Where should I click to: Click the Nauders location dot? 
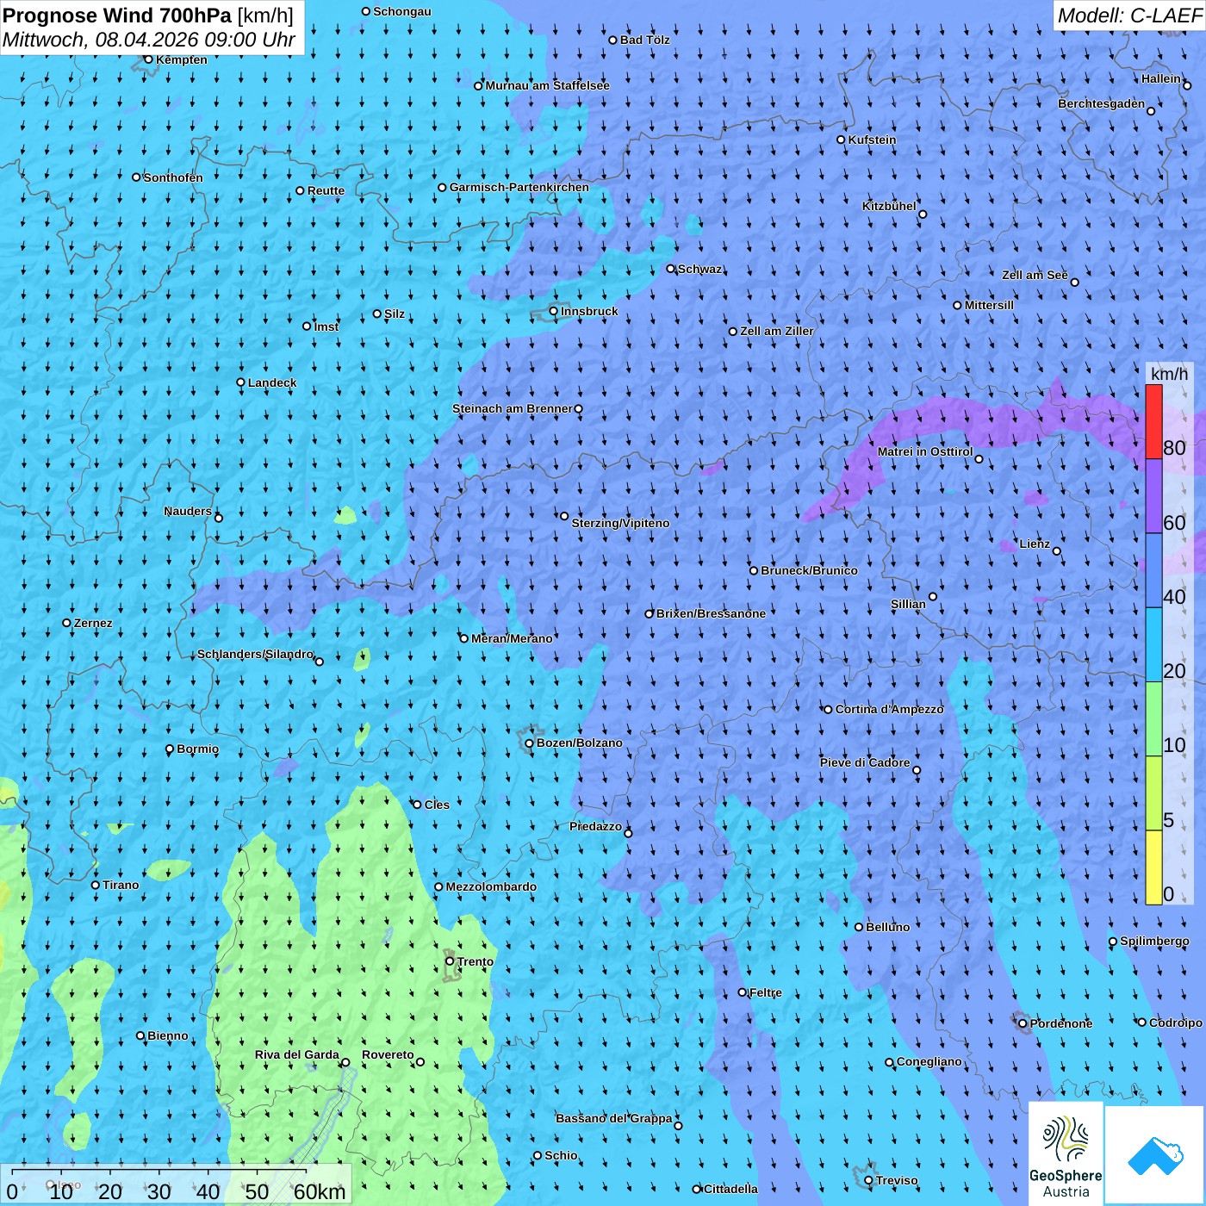click(x=219, y=518)
